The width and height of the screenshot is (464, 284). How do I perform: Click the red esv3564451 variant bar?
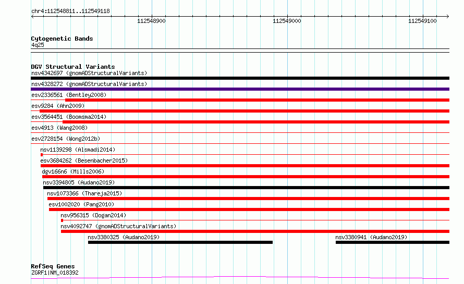pos(256,122)
